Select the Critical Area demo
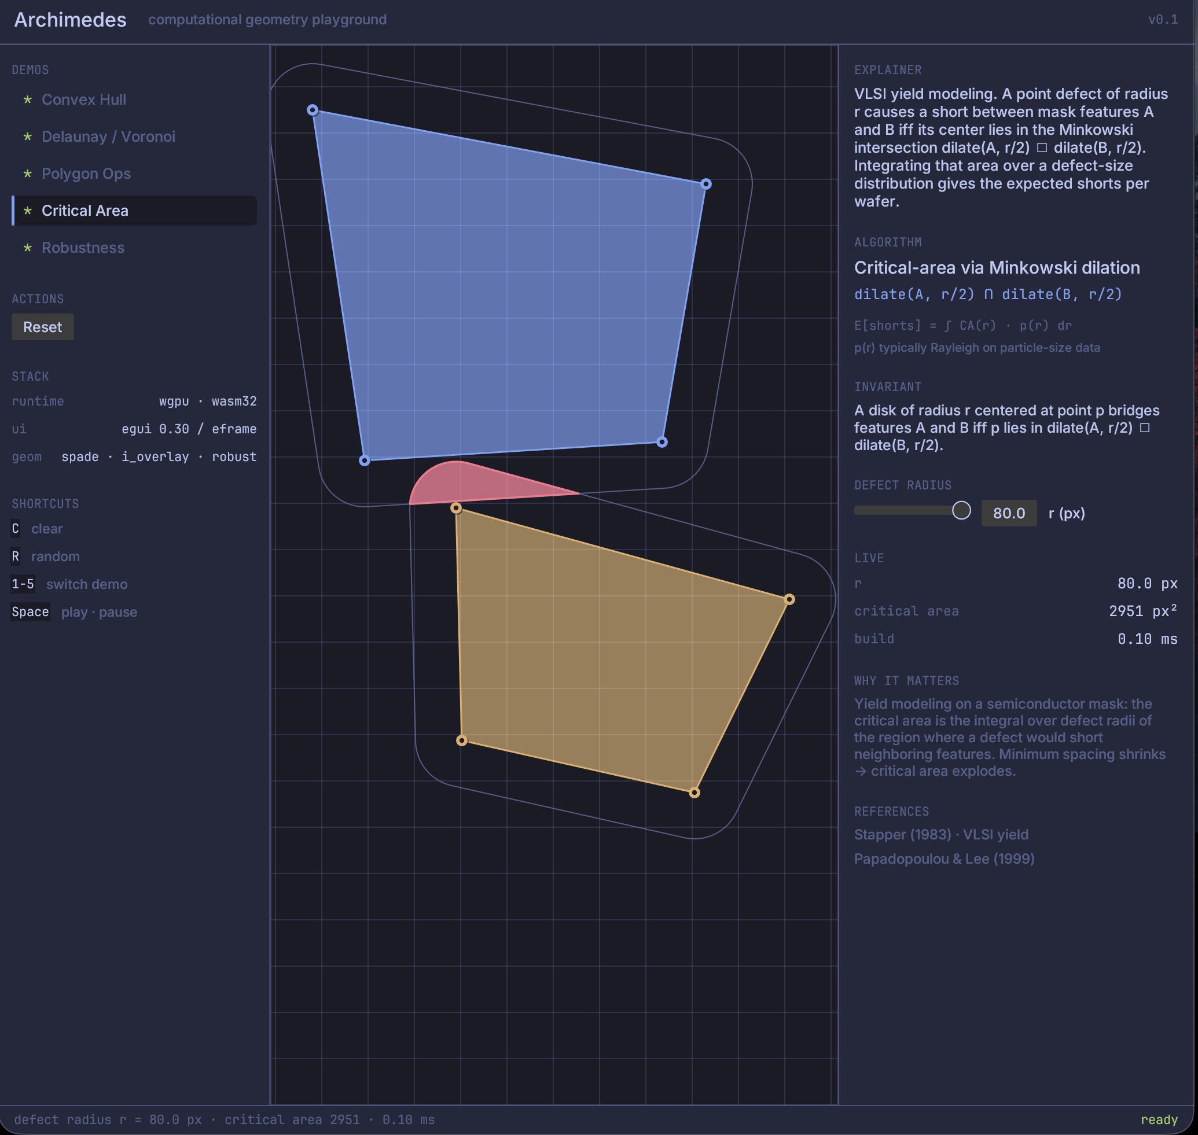Viewport: 1198px width, 1135px height. click(x=134, y=211)
